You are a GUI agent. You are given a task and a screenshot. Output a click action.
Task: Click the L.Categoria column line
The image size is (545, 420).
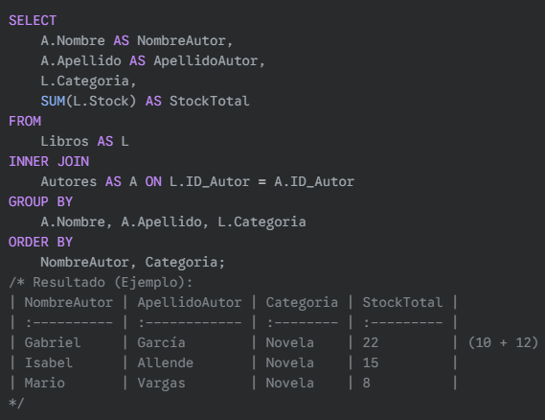[x=88, y=82]
